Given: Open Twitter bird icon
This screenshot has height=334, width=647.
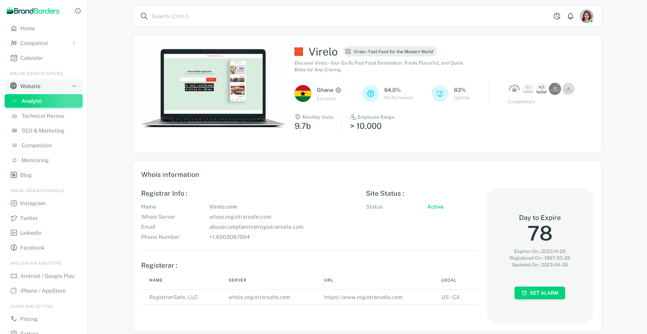Looking at the screenshot, I should click(14, 218).
